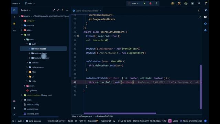The width and height of the screenshot is (220, 124).
Task: Click the hammer build tools icon
Action: pos(179,3)
